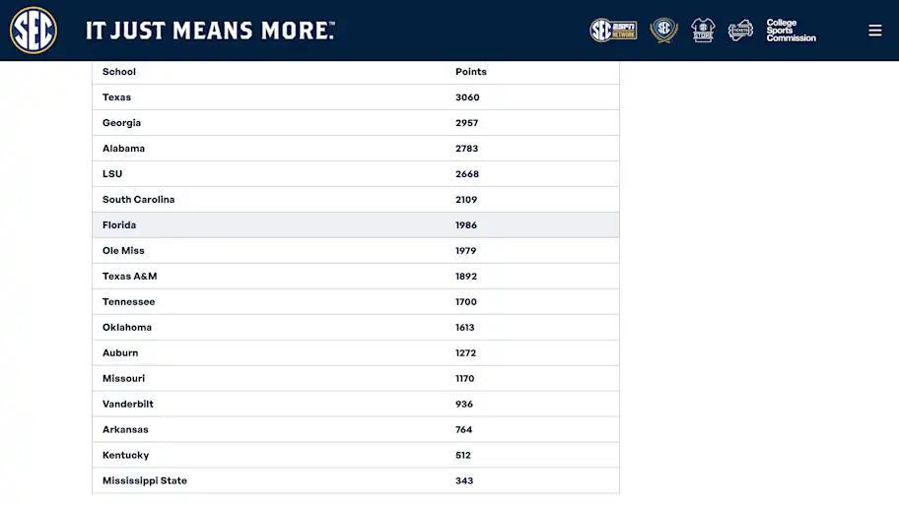This screenshot has height=505, width=899.
Task: Select the Ole Miss row
Action: 356,251
